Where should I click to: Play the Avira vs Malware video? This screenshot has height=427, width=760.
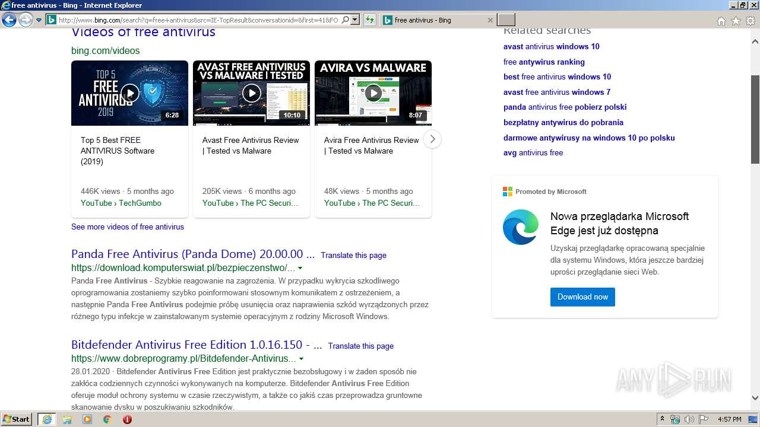pyautogui.click(x=373, y=93)
